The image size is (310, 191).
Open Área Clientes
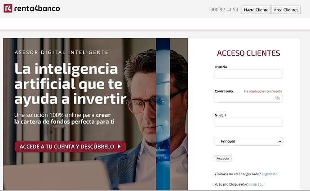(286, 10)
